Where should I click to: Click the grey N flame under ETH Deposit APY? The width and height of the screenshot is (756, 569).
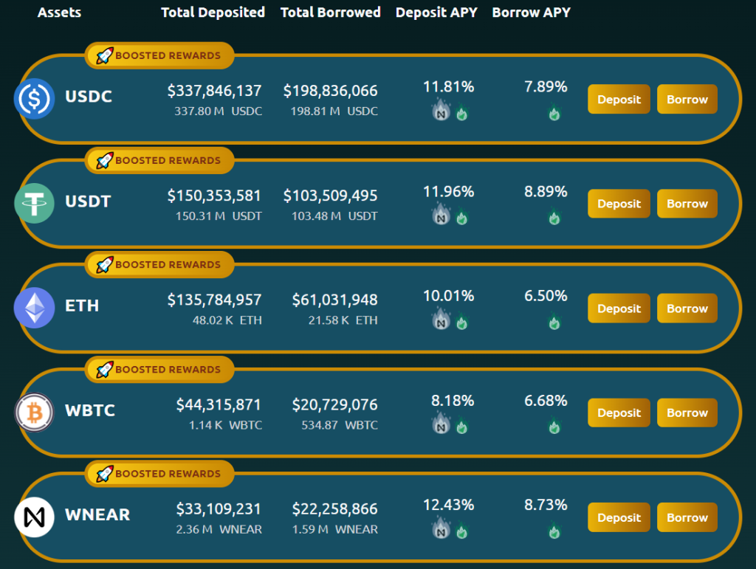[441, 319]
